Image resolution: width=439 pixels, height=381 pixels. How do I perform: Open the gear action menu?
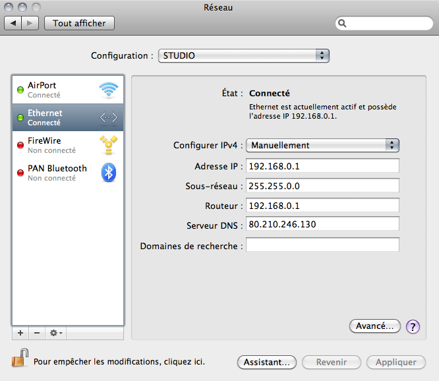(56, 333)
